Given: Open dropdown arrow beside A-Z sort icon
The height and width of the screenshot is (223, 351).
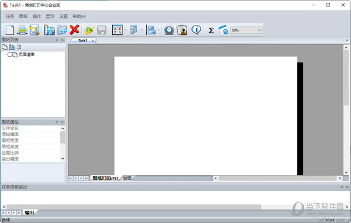Looking at the screenshot, I should click(x=125, y=30).
